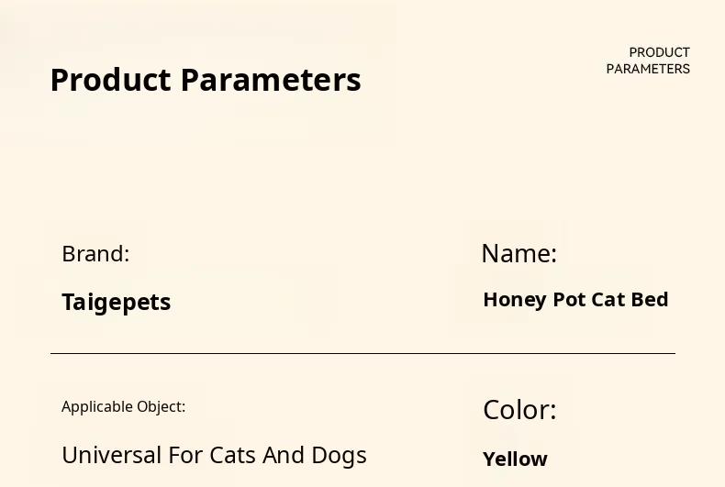Image resolution: width=725 pixels, height=487 pixels.
Task: Click the "Honey Pot Cat Bed" product name
Action: pyautogui.click(x=575, y=300)
